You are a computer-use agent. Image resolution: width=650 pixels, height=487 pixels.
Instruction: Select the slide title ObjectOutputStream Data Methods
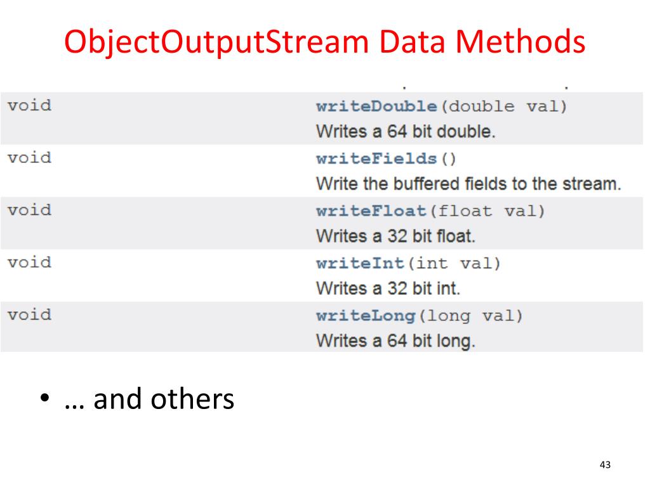pos(324,42)
